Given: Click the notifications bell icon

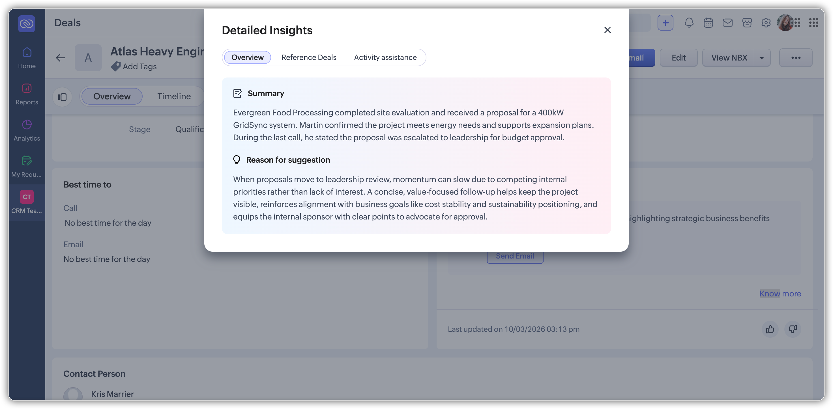Looking at the screenshot, I should (x=689, y=23).
